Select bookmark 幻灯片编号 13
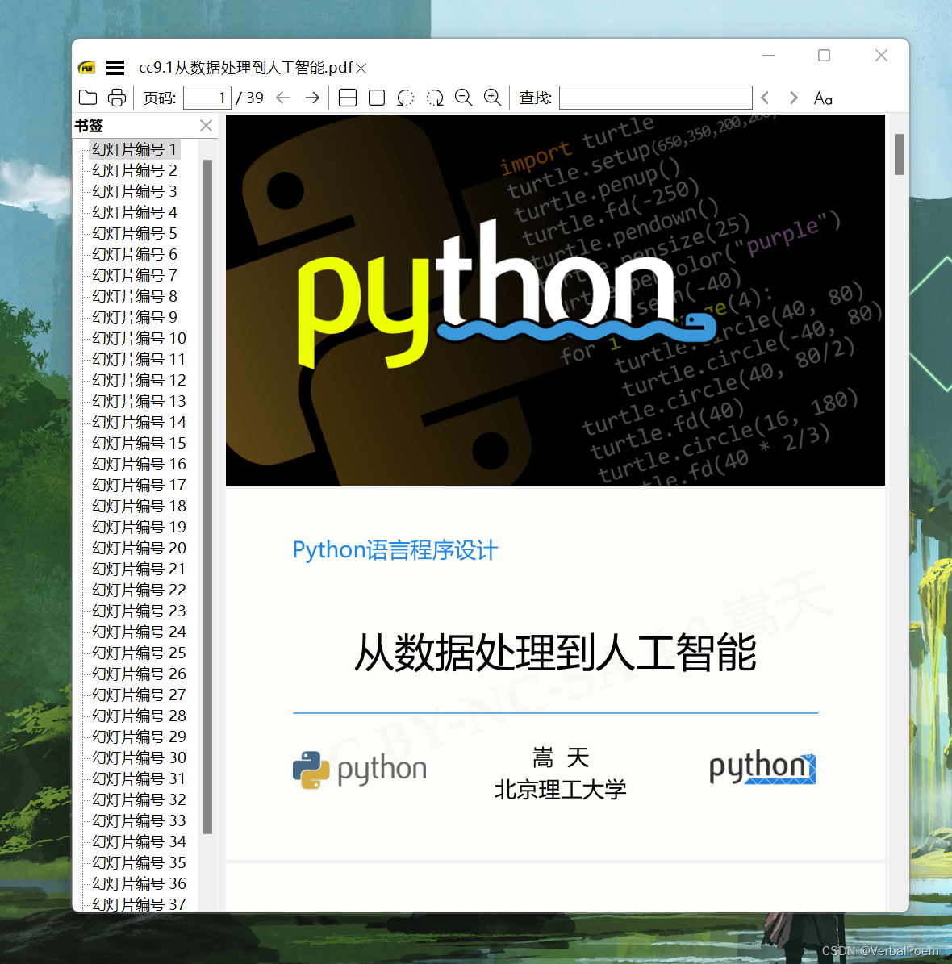 click(139, 401)
